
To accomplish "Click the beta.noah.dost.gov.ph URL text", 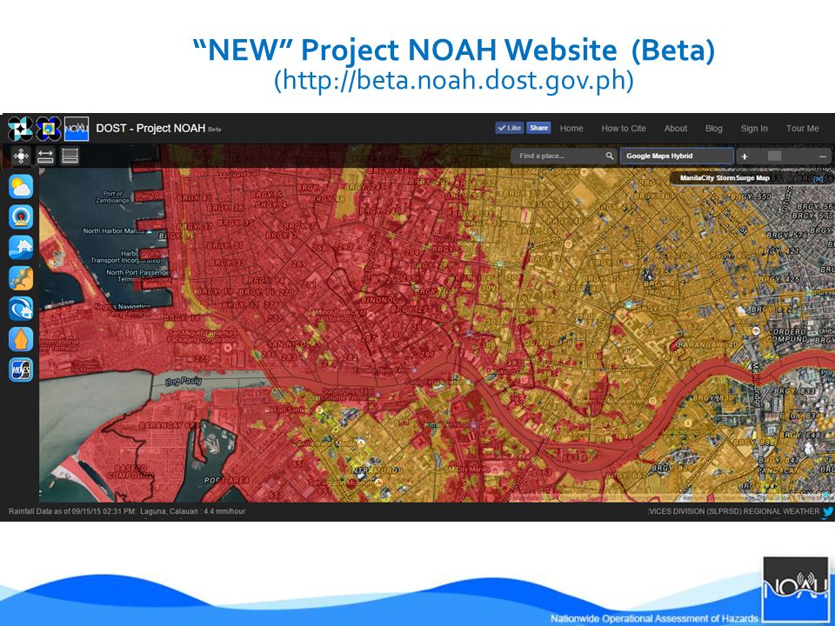I will click(x=454, y=80).
